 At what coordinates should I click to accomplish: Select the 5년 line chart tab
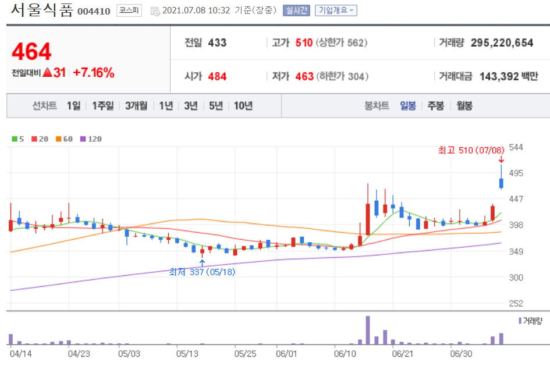(216, 105)
